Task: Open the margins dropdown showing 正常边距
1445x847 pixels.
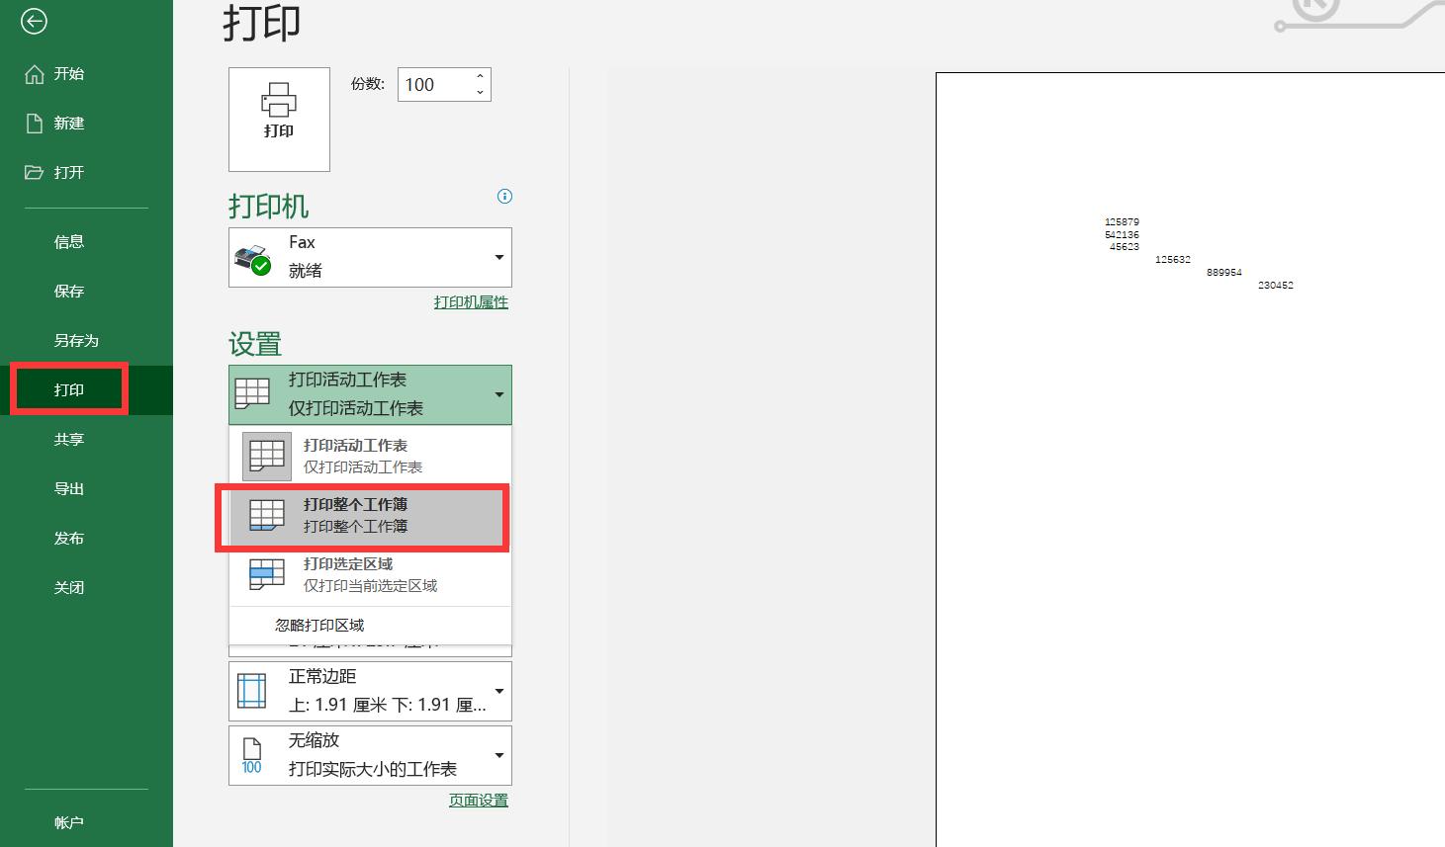Action: [x=498, y=689]
